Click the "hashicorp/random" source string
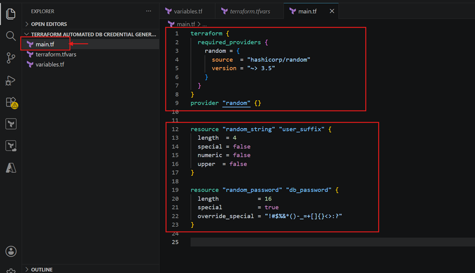The width and height of the screenshot is (475, 273). [x=279, y=60]
